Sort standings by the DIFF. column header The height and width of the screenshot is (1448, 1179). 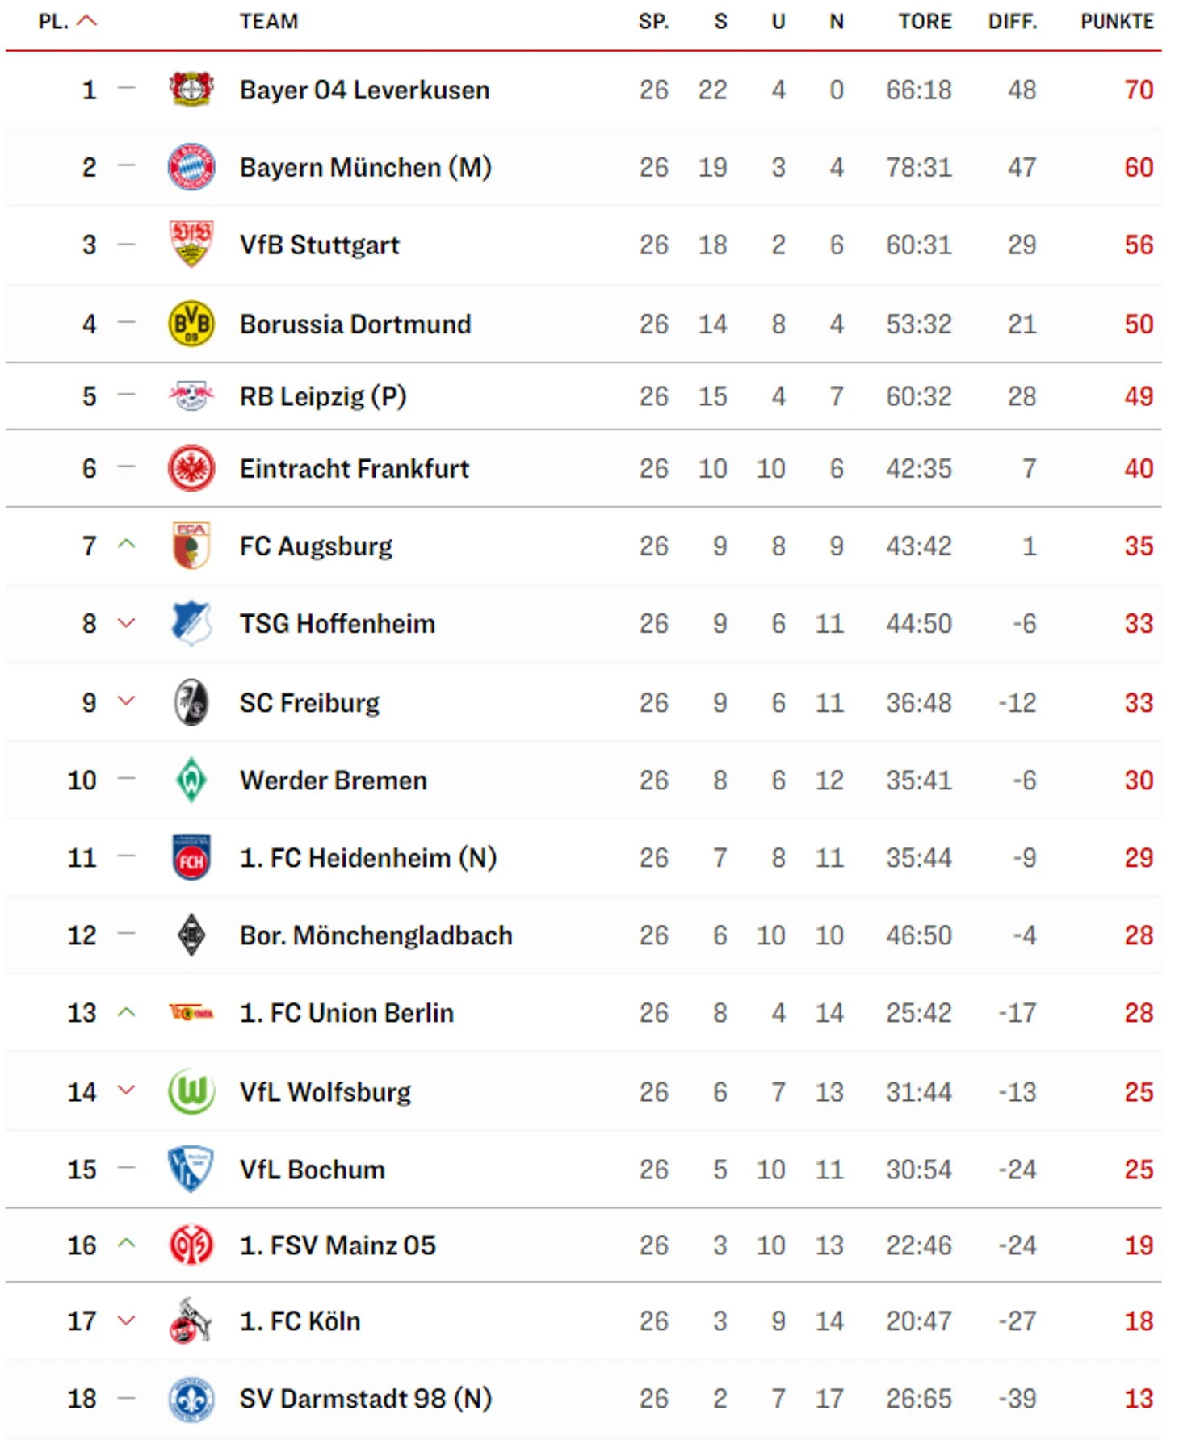pos(1013,22)
